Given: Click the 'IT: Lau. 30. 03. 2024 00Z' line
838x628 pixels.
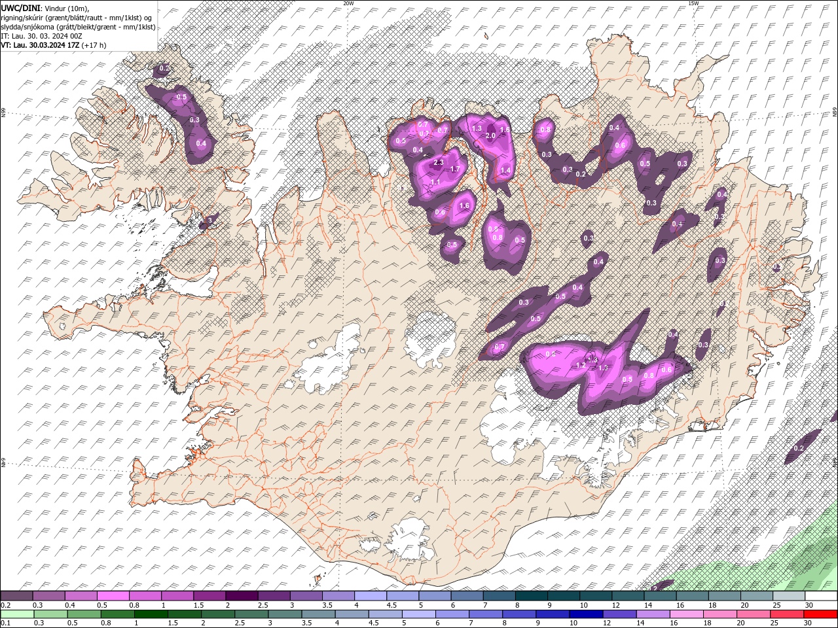Looking at the screenshot, I should tap(41, 36).
